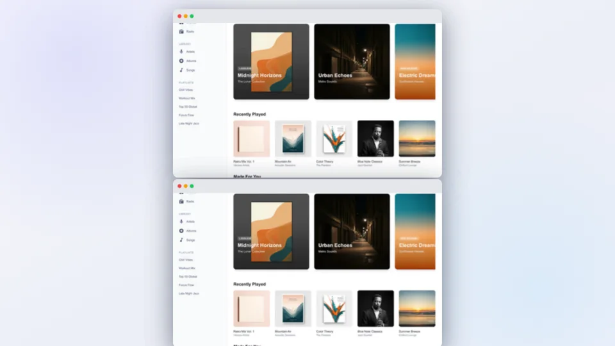Open Focus Flow playlist in upper window
The width and height of the screenshot is (615, 346).
tap(186, 115)
